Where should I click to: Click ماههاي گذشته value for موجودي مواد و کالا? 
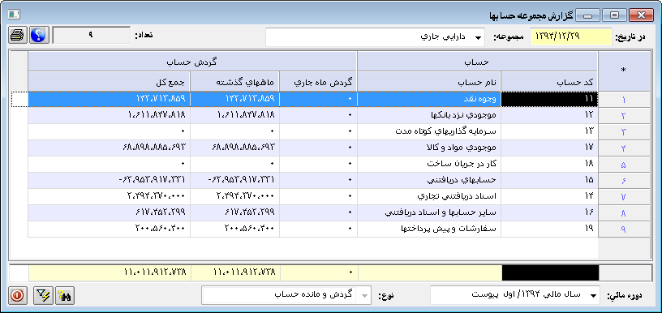pyautogui.click(x=234, y=148)
